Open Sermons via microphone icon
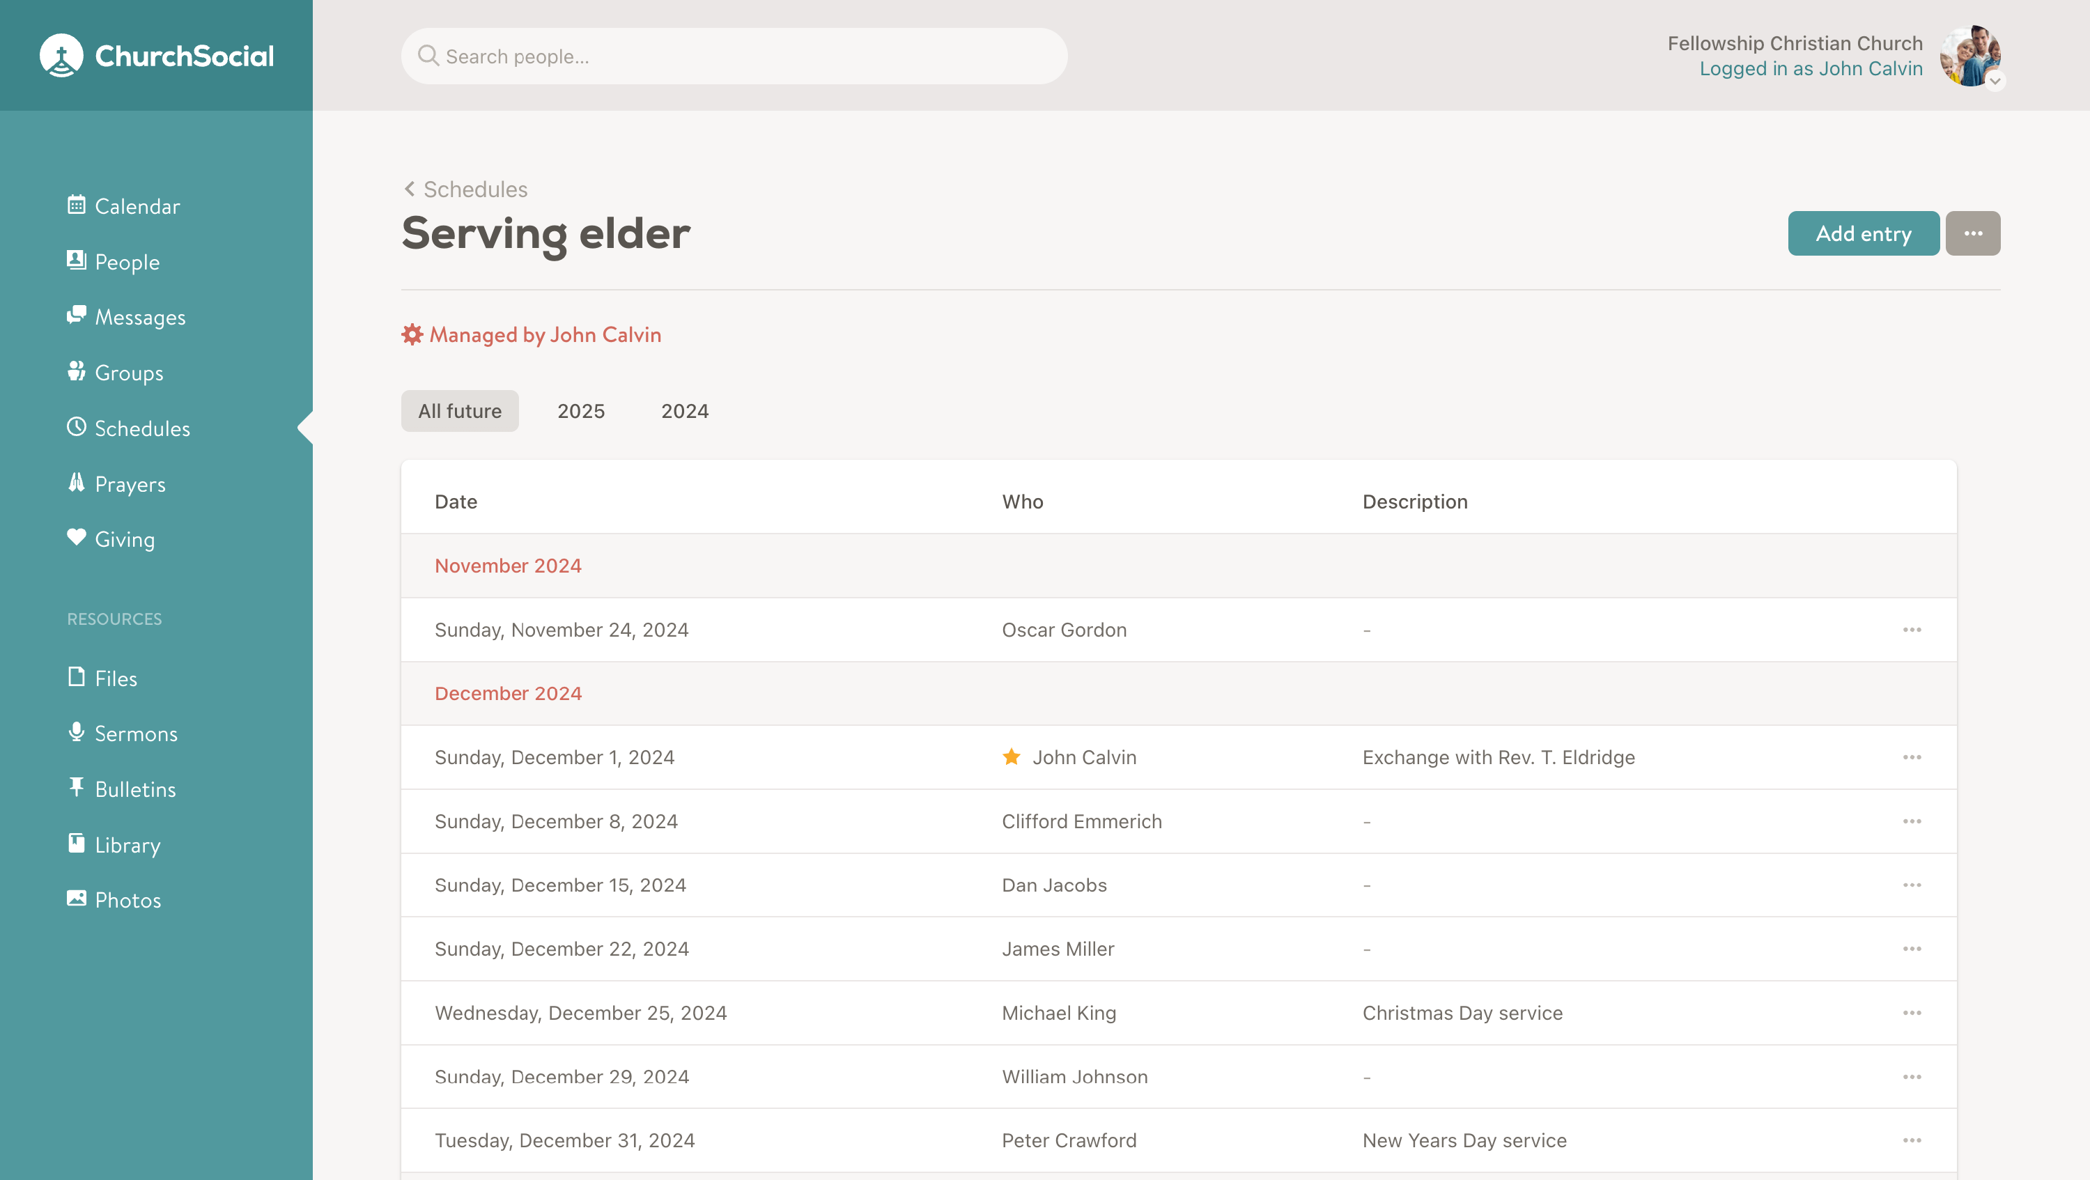 click(76, 731)
